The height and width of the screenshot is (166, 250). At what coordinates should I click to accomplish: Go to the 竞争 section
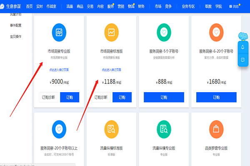click(168, 6)
